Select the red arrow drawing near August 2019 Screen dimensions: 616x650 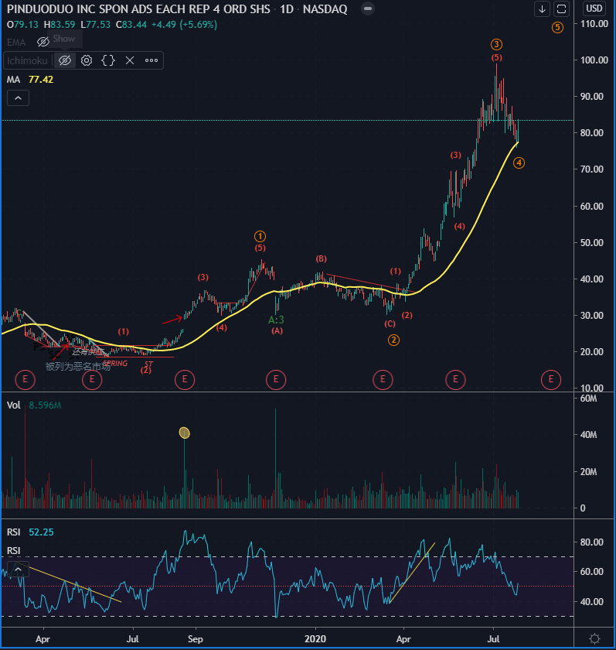coord(172,320)
